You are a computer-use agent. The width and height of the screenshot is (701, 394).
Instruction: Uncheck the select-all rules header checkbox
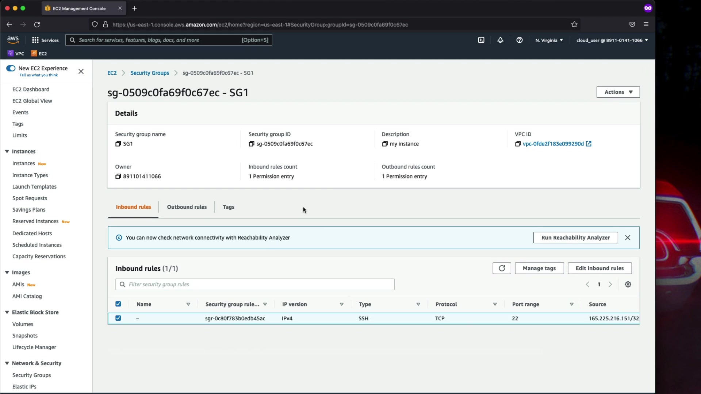click(118, 304)
